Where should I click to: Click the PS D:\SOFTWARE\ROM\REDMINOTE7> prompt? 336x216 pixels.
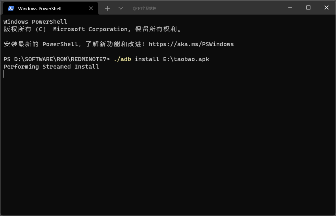coord(57,59)
